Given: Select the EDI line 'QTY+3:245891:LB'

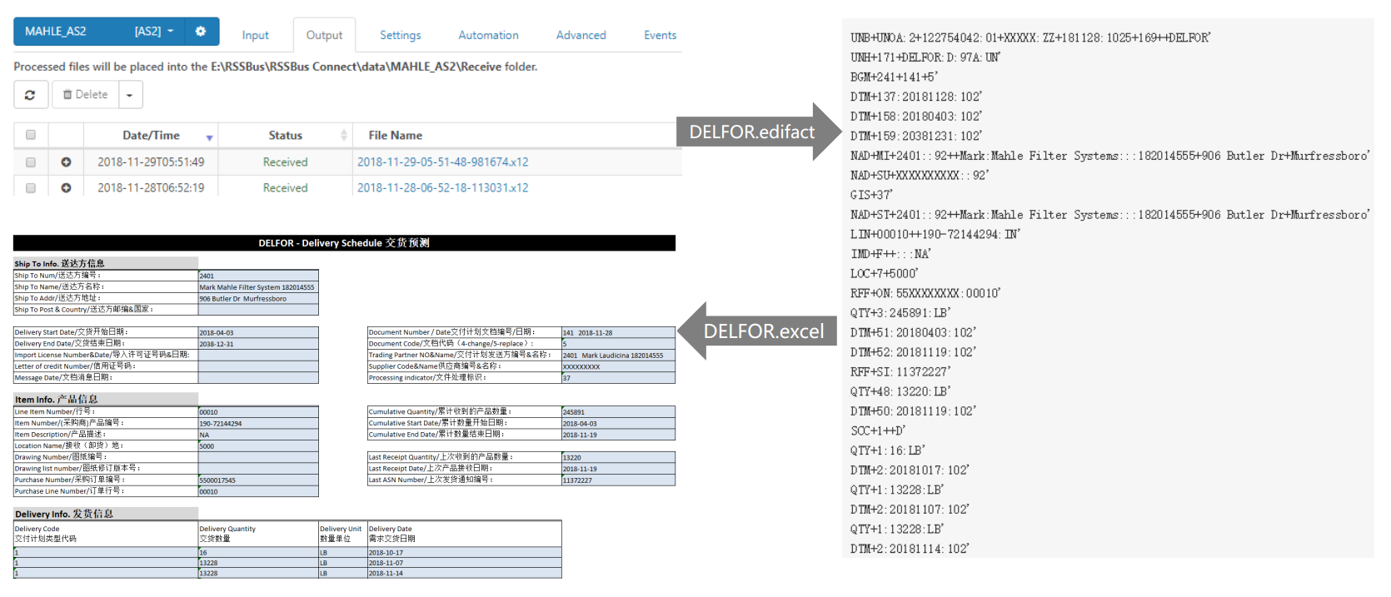Looking at the screenshot, I should tap(900, 313).
